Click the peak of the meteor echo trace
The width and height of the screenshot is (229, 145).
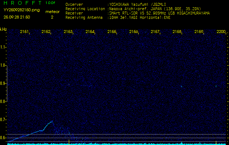coord(52,121)
